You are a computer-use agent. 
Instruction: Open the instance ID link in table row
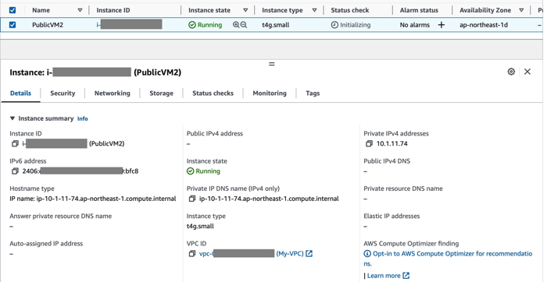[130, 25]
